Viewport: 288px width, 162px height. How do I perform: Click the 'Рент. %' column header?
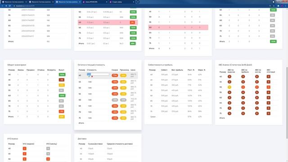tap(191, 70)
